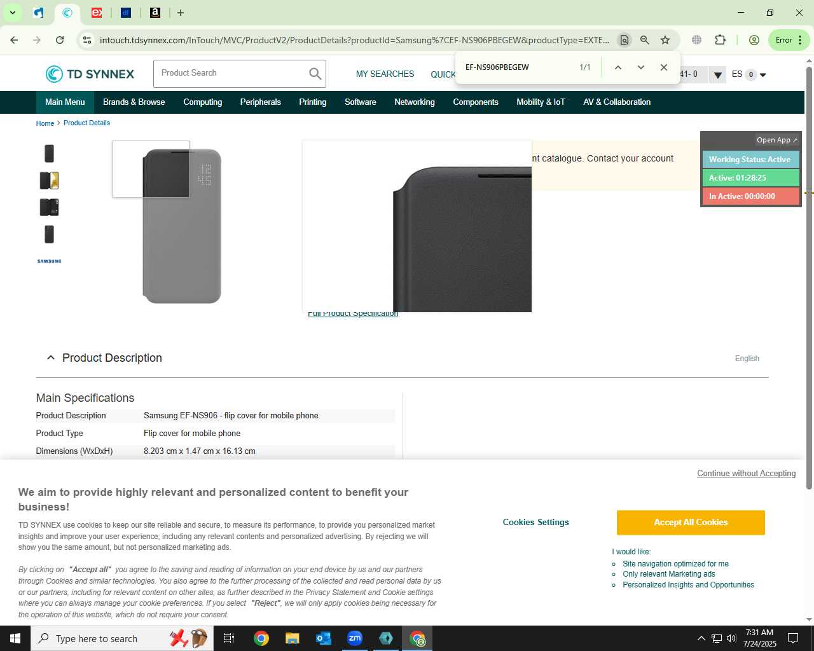Collapse the Product Description section
Viewport: 814px width, 651px height.
(51, 358)
